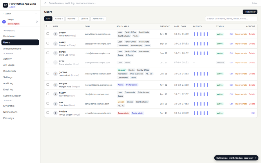The image size is (261, 163).
Task: Expand the Admin workspace dropdown in sidebar
Action: 20,14
